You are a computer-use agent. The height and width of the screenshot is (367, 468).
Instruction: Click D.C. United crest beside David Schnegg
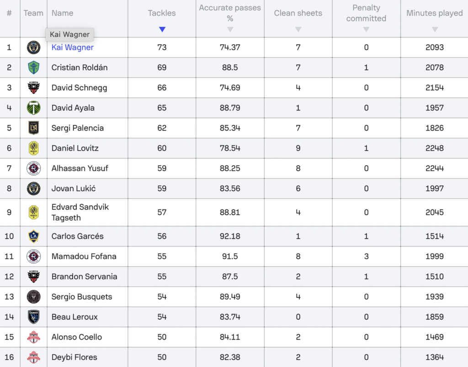point(33,88)
